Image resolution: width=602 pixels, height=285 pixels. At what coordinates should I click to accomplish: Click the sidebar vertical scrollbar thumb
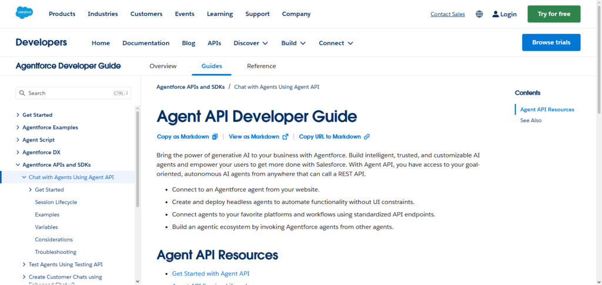138,159
